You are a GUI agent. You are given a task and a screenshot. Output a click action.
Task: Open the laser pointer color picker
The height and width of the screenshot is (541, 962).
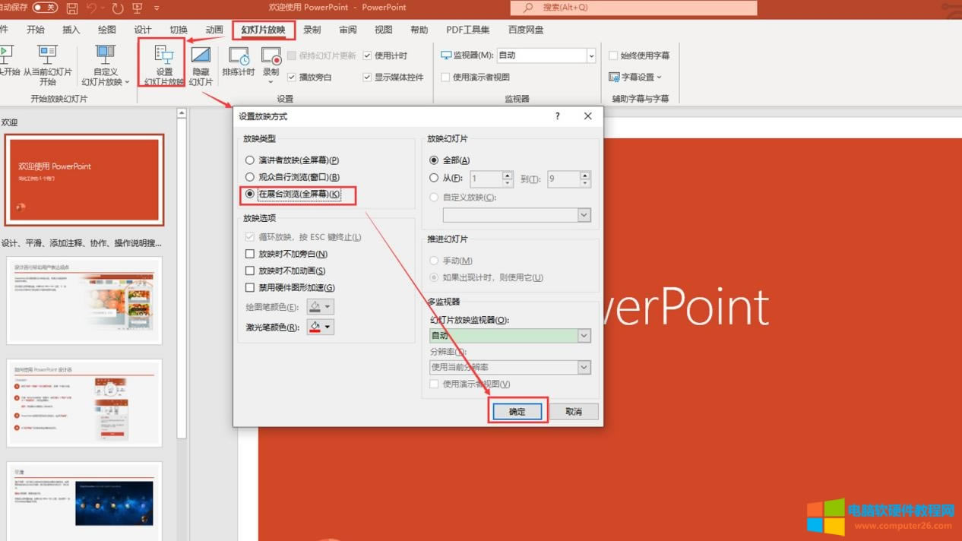[320, 327]
